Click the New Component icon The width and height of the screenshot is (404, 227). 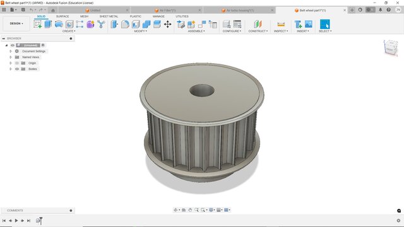[191, 24]
